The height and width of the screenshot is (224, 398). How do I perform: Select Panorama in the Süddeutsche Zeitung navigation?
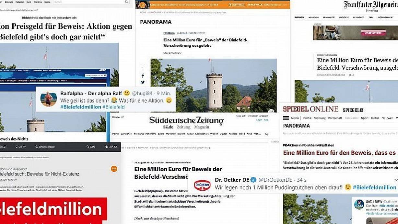tap(151, 134)
